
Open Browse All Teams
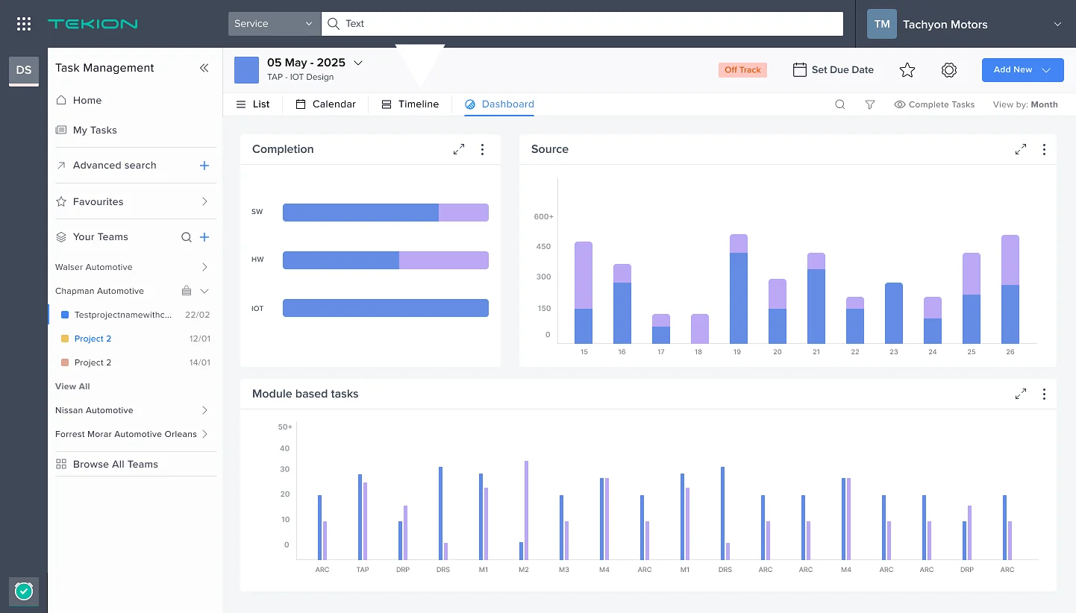tap(107, 464)
